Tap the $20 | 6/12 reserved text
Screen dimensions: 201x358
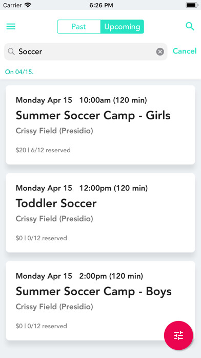43,150
